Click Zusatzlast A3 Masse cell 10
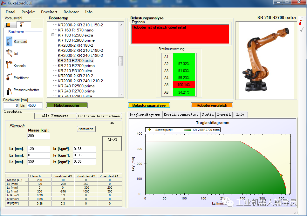This screenshot has height=216, width=307. [x=63, y=180]
